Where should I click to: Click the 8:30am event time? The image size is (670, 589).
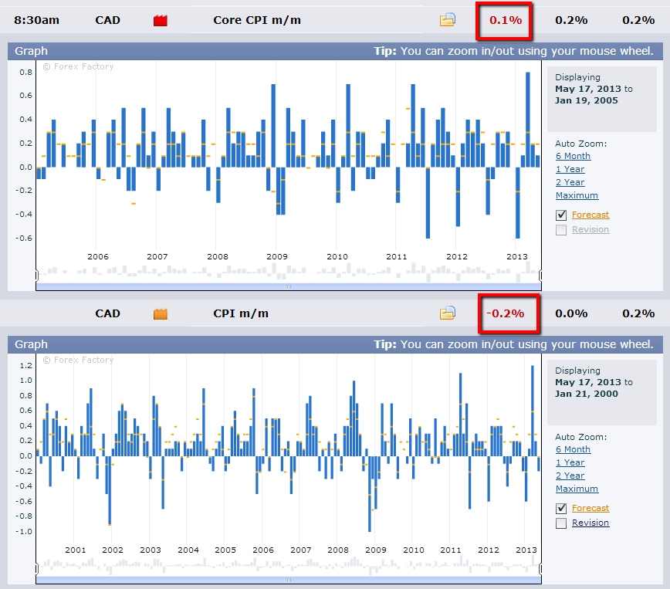pyautogui.click(x=36, y=20)
